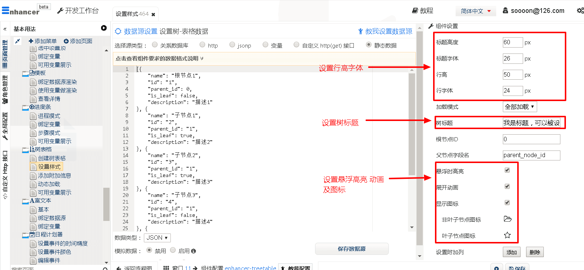Open the 创建树表格 page in the tree
This screenshot has height=270, width=584.
click(52, 158)
